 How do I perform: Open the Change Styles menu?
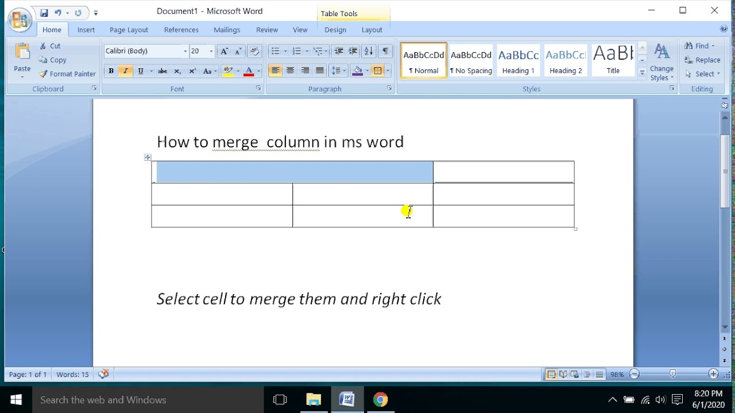pos(661,63)
